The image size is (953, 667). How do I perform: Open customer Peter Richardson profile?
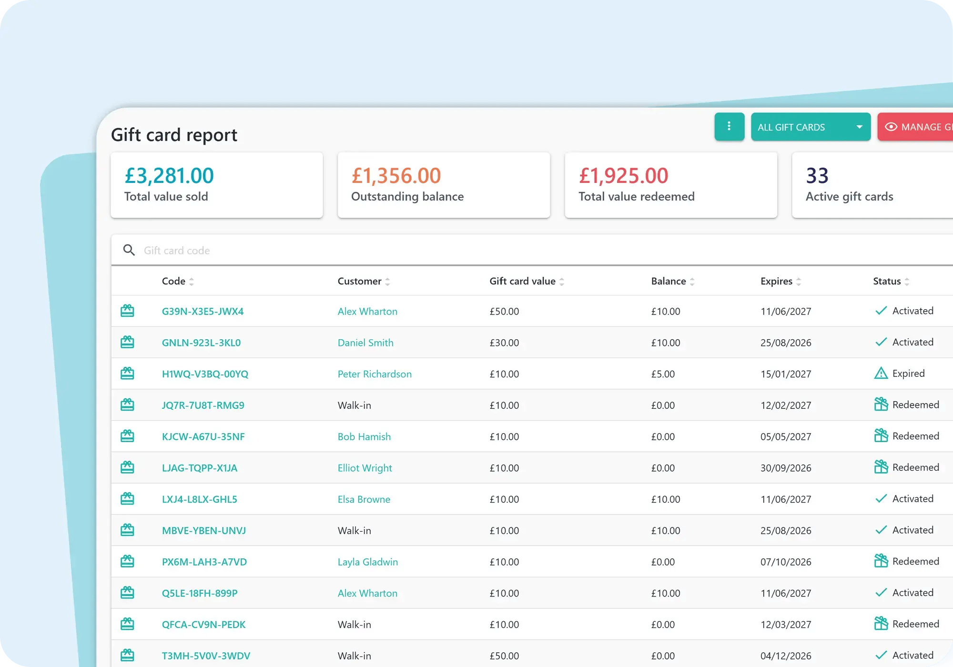375,374
